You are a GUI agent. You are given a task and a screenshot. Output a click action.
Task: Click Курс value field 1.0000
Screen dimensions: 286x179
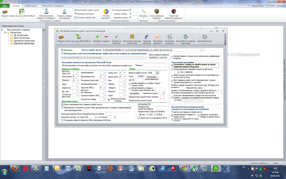tap(139, 76)
